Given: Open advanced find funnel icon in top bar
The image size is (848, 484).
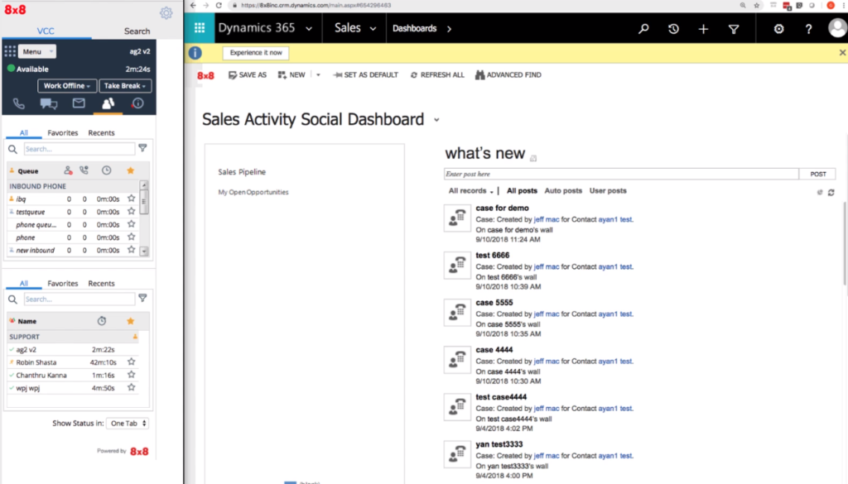Looking at the screenshot, I should pyautogui.click(x=734, y=29).
